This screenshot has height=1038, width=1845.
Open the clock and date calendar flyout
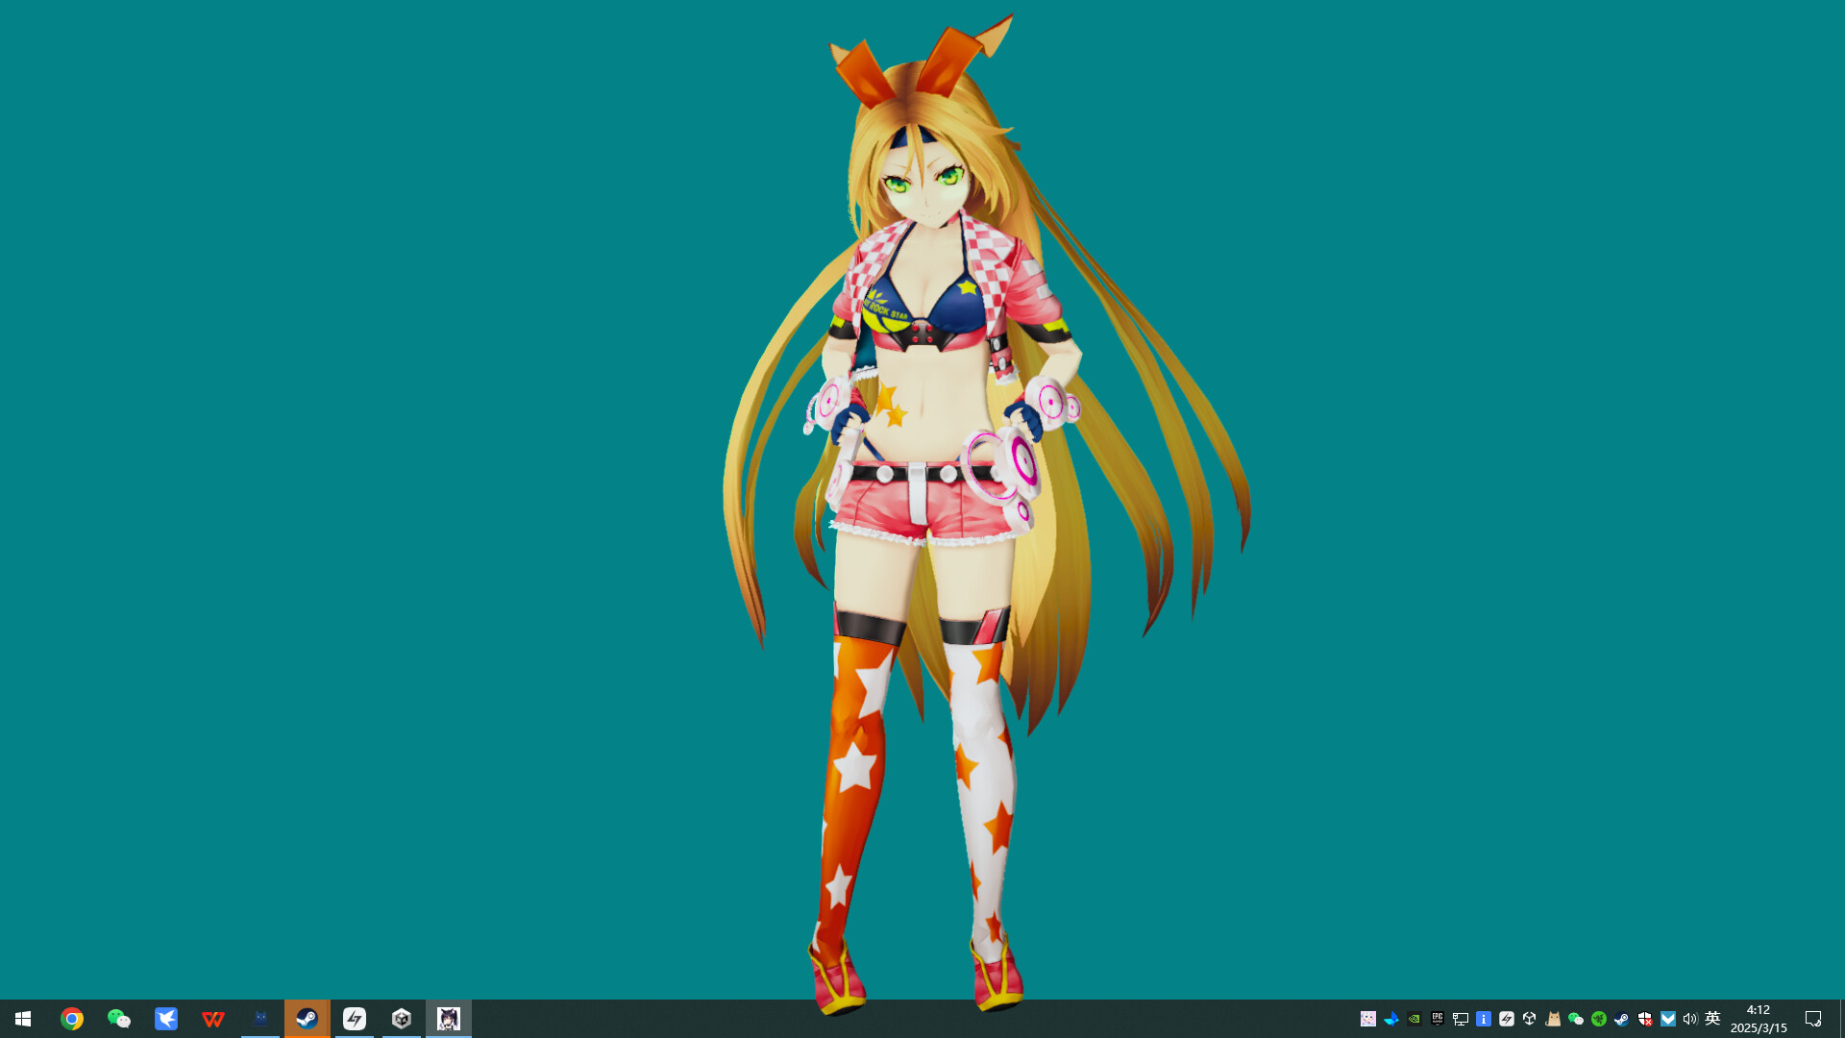(x=1759, y=1019)
